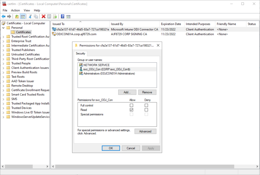260x175 pixels.
Task: Select Client Authentication Issuers tree item
Action: pyautogui.click(x=30, y=68)
